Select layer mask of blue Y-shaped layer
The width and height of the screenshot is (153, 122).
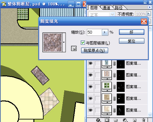point(121,64)
